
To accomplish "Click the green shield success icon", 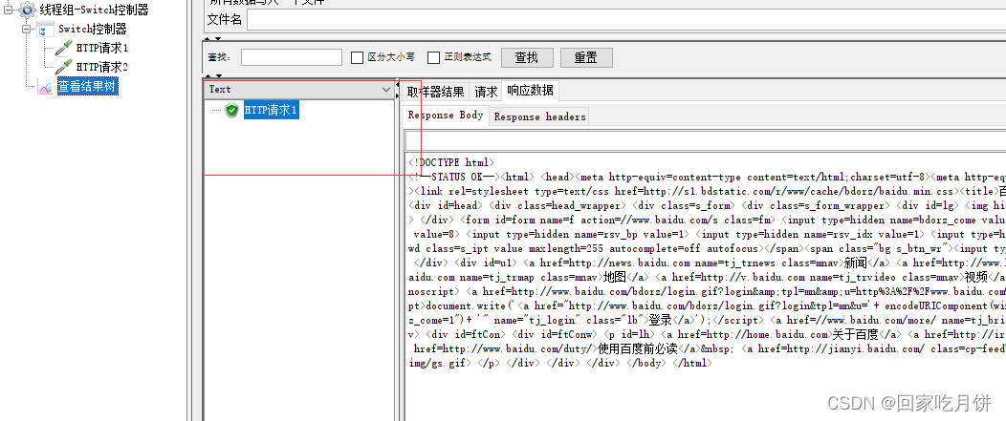I will click(x=232, y=110).
